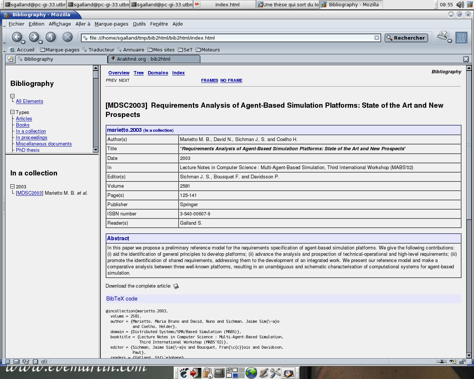Screen dimensions: 474x379
Task: Reload the current page
Action: (50, 37)
